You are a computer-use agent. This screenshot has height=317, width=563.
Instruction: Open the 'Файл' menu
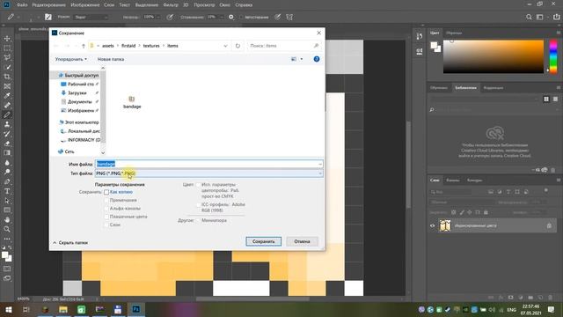click(x=22, y=5)
